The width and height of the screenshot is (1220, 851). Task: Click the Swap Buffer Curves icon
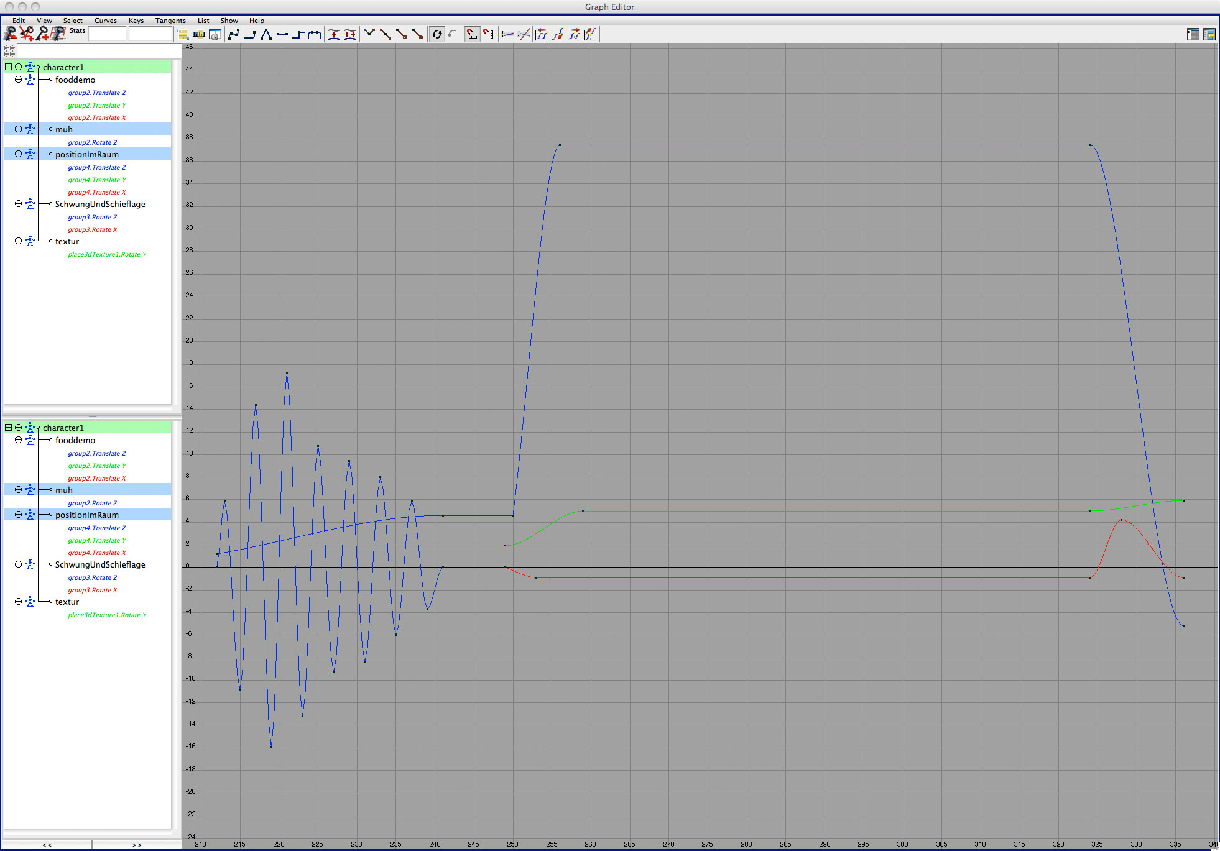pos(350,35)
